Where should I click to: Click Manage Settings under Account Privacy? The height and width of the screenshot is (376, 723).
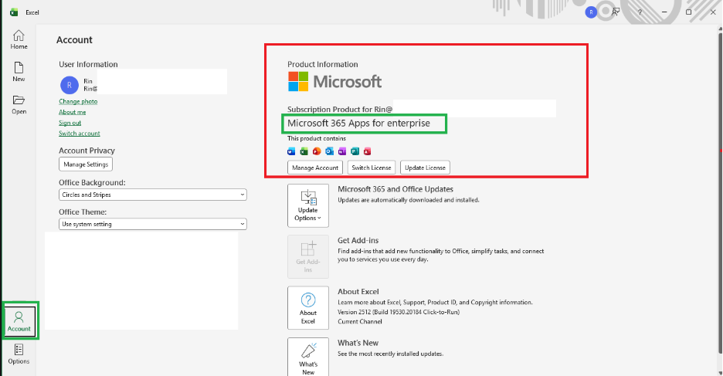[86, 164]
